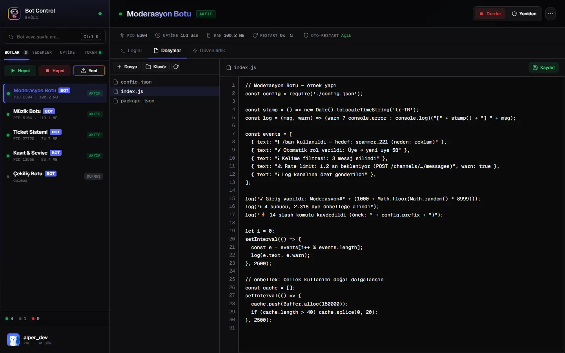Open package.json in the file list

click(165, 101)
